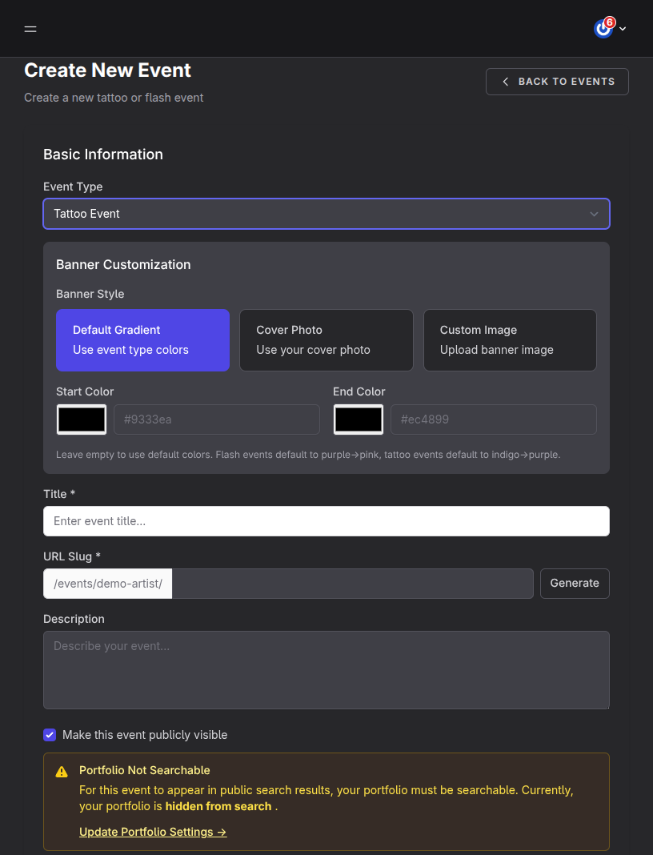Select the Cover Photo banner style

(x=326, y=339)
